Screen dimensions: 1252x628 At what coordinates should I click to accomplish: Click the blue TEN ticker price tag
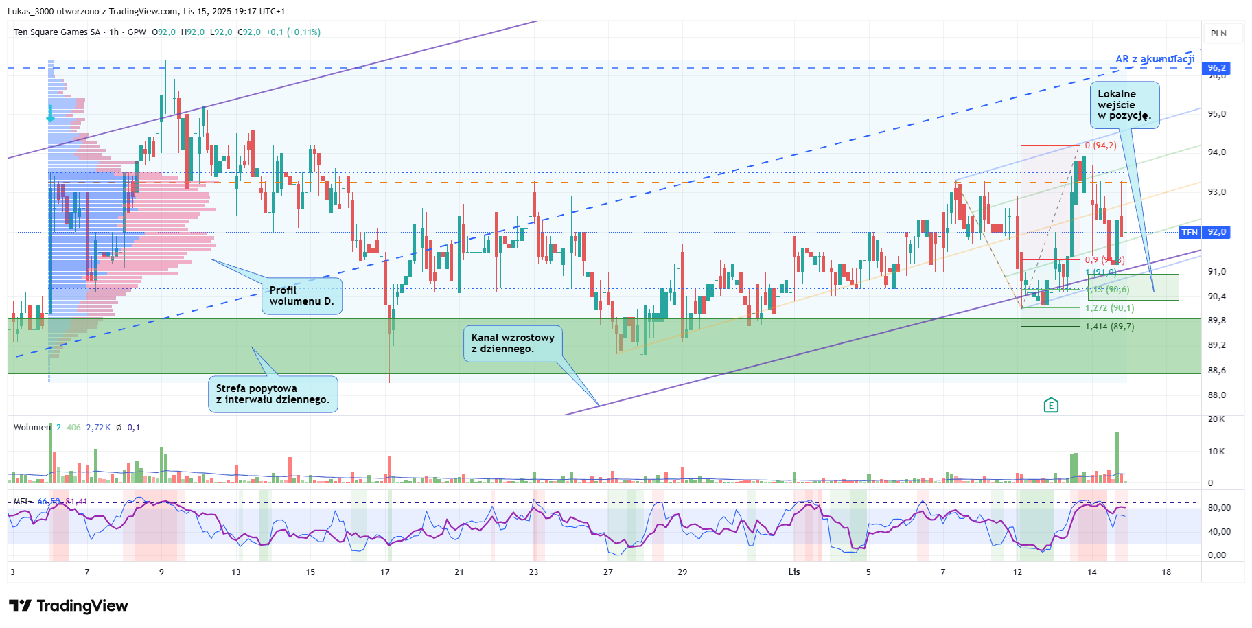[x=1189, y=233]
